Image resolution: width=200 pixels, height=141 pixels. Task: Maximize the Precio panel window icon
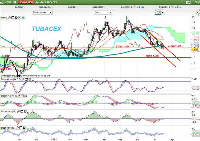point(13,18)
